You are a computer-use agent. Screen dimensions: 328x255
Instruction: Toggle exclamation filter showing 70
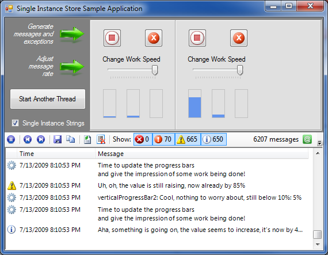(x=164, y=139)
